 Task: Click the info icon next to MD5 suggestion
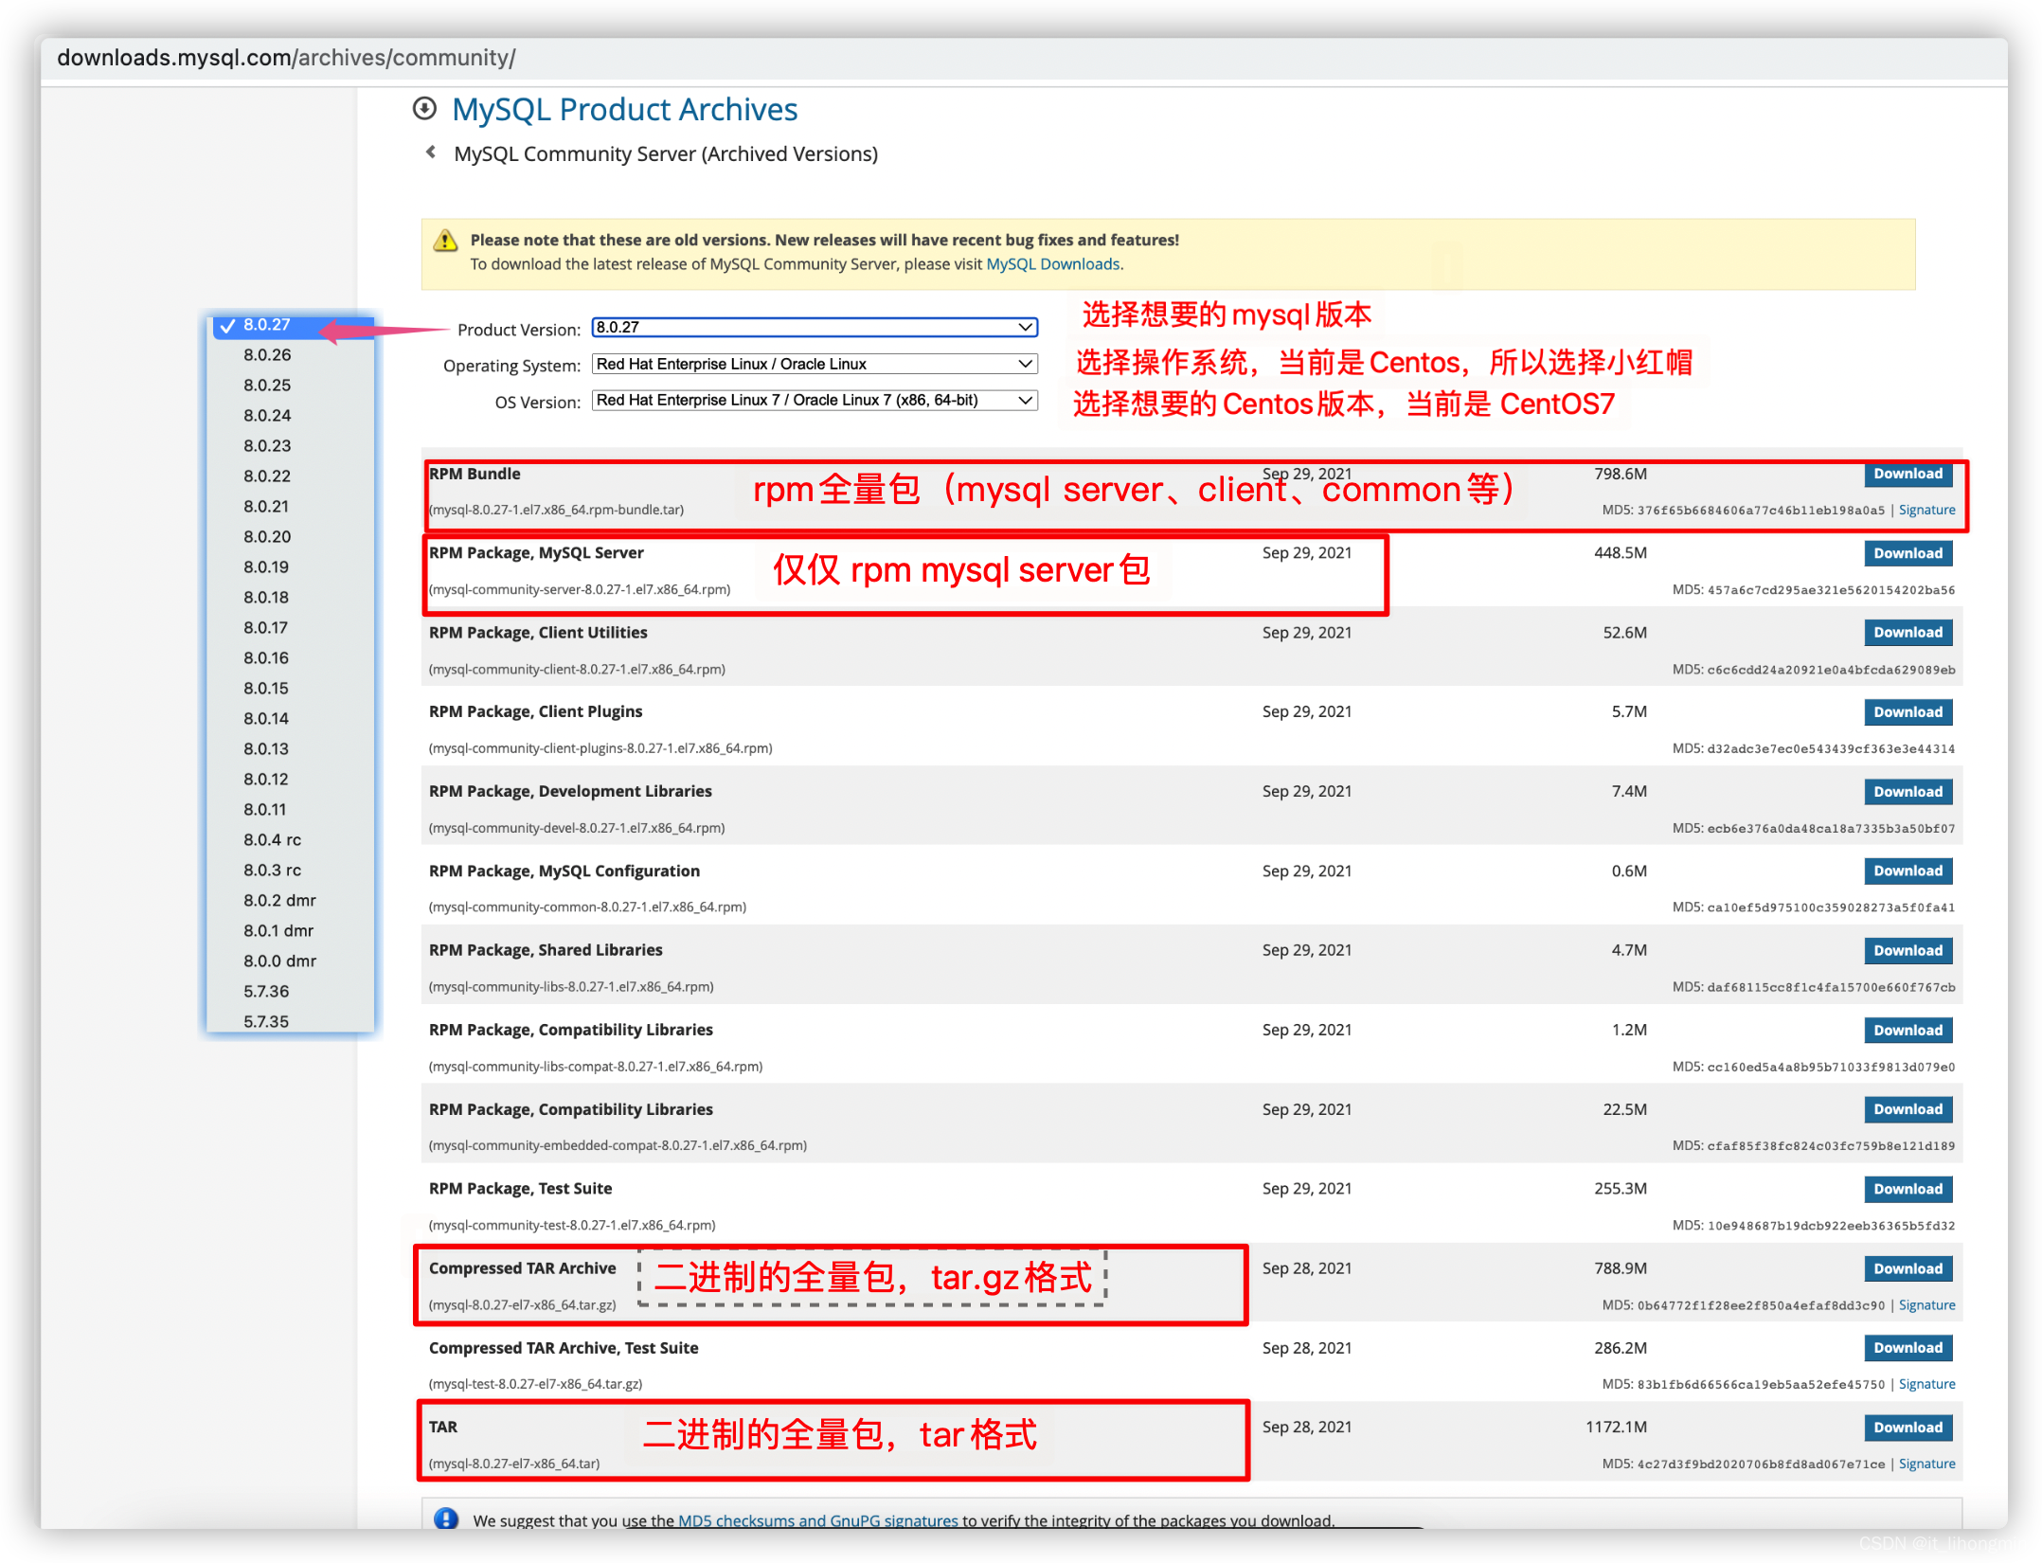[x=446, y=1518]
